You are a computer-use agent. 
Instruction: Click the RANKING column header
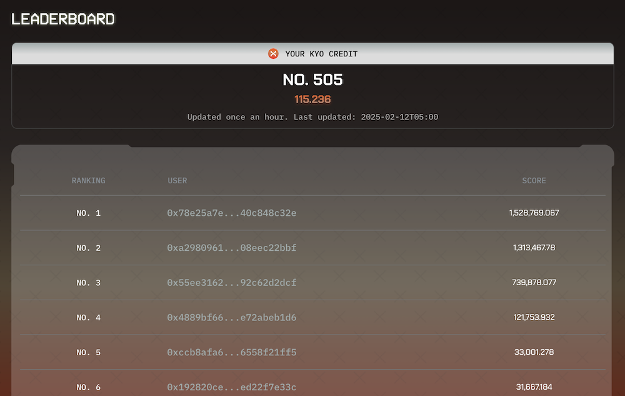(x=88, y=180)
